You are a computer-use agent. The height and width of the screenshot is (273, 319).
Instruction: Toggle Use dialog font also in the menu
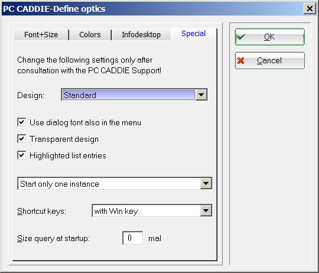pyautogui.click(x=22, y=122)
